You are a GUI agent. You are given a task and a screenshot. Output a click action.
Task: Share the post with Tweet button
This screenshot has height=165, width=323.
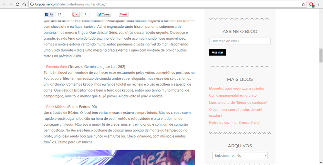coord(104,15)
